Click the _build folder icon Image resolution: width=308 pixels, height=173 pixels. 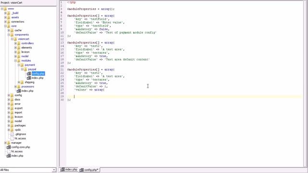(9, 13)
